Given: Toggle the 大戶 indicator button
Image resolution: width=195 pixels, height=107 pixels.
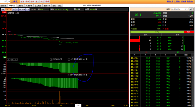Looking at the screenshot, I should coord(7,9).
